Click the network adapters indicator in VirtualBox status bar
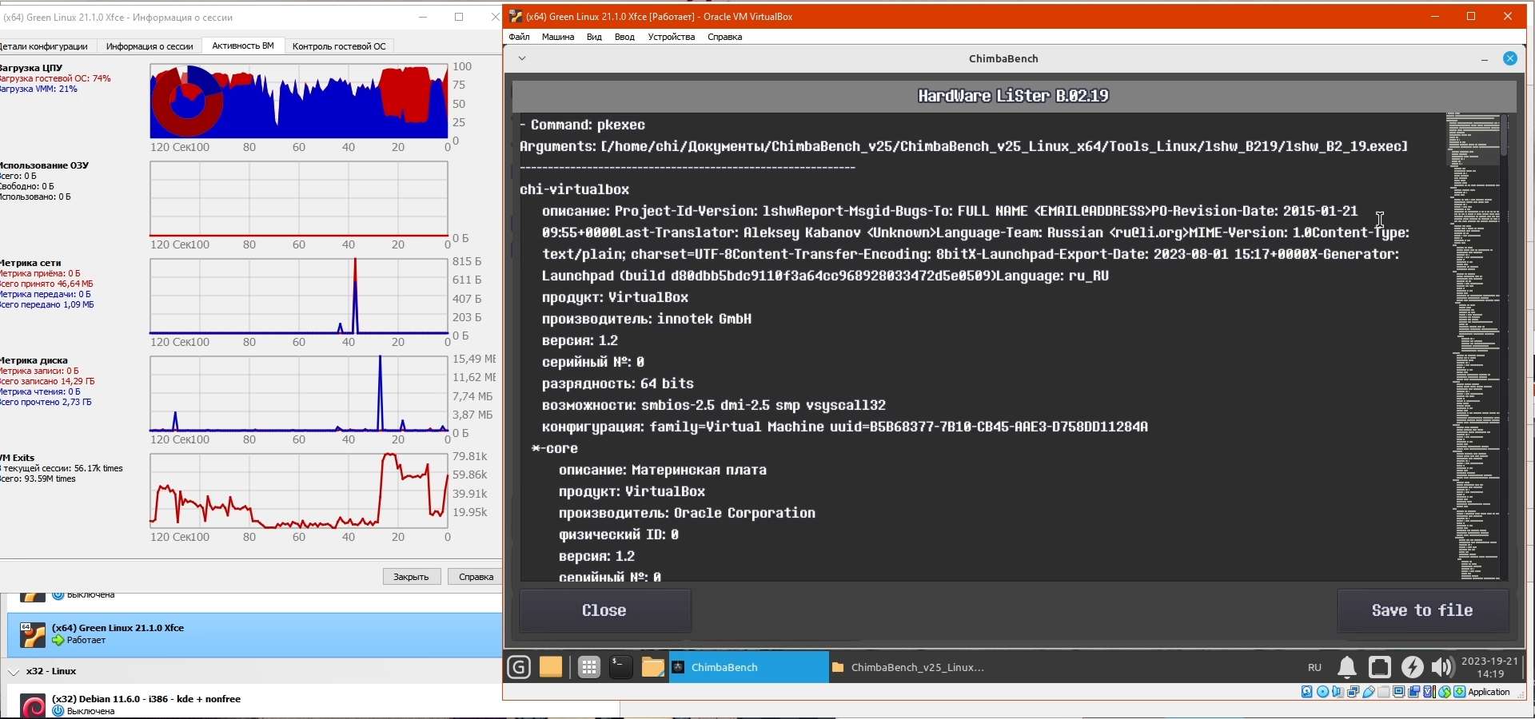Image resolution: width=1535 pixels, height=719 pixels. click(1353, 692)
